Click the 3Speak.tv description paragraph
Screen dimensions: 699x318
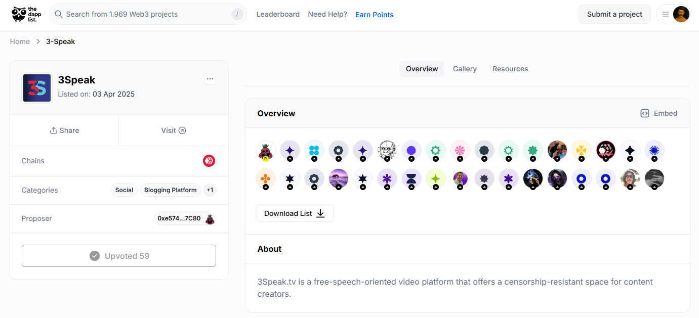pos(455,288)
